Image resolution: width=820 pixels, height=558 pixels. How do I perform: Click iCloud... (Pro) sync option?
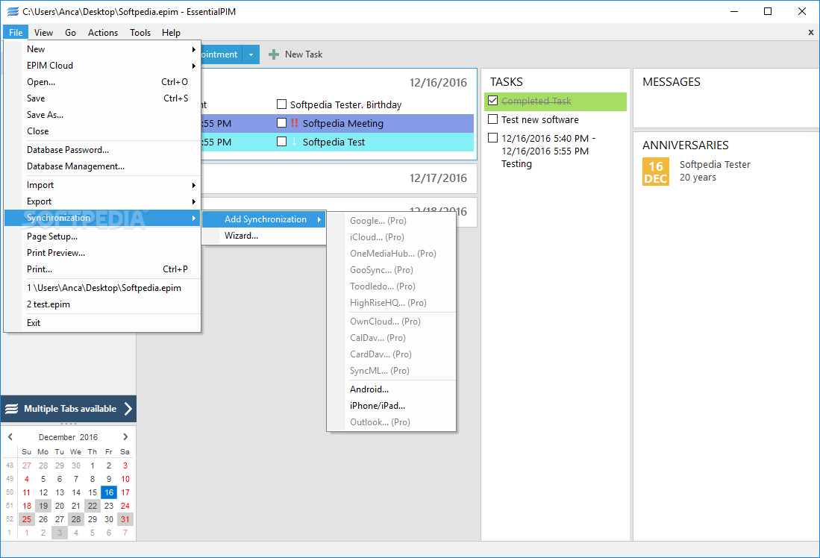pos(391,237)
